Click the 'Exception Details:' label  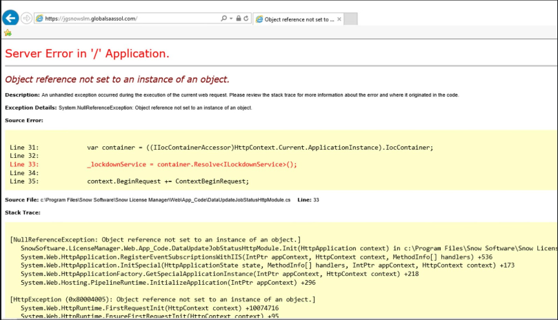(x=31, y=108)
